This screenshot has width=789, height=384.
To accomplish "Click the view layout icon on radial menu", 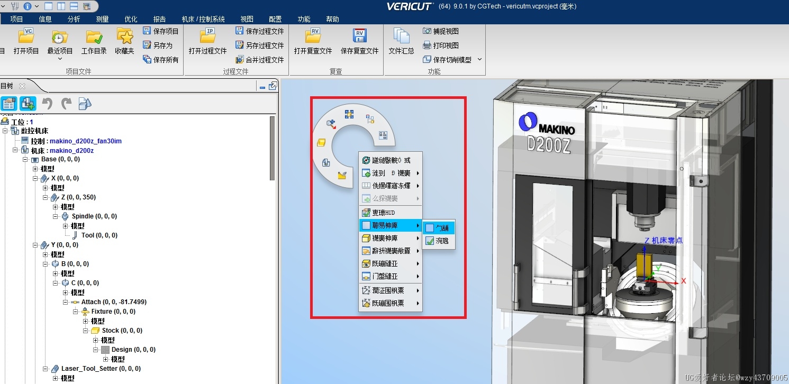I will 384,135.
